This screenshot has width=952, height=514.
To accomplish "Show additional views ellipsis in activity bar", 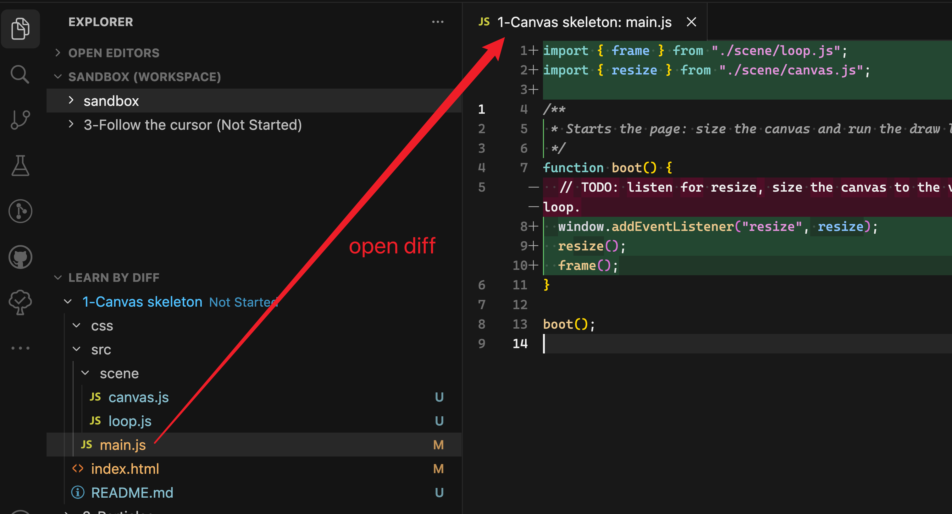I will 20,348.
